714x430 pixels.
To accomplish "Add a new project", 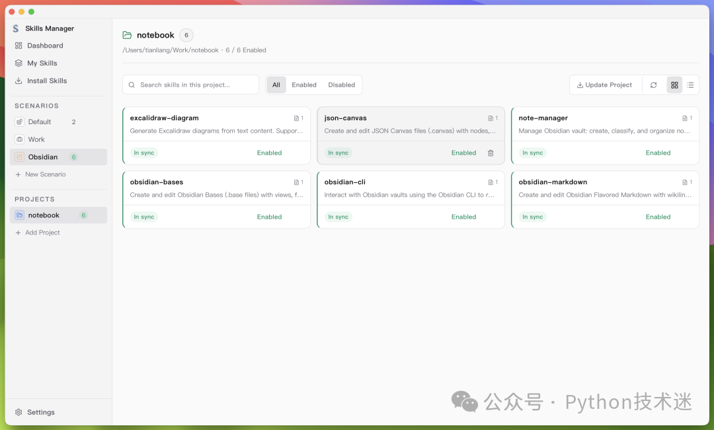I will [x=38, y=233].
